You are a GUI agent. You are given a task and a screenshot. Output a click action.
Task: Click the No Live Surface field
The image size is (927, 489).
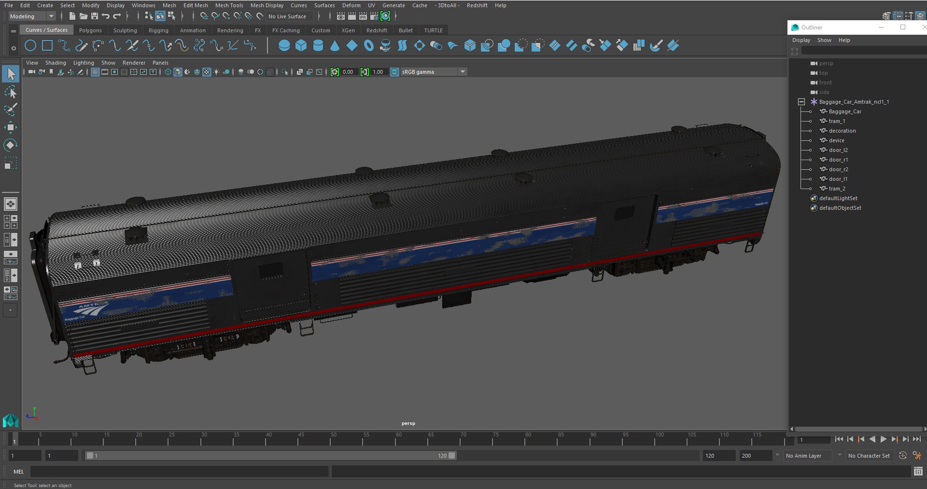tap(290, 16)
